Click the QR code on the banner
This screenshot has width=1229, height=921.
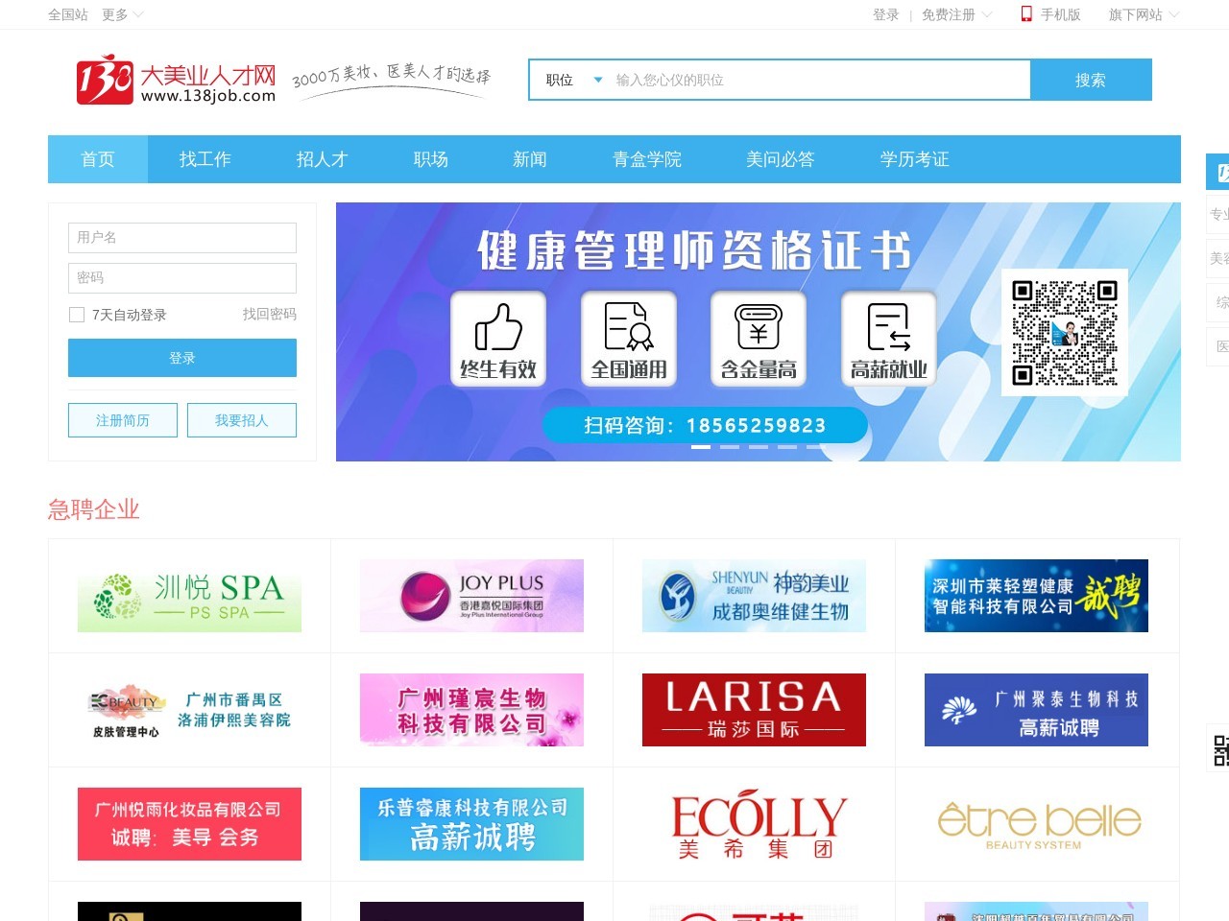click(1064, 332)
